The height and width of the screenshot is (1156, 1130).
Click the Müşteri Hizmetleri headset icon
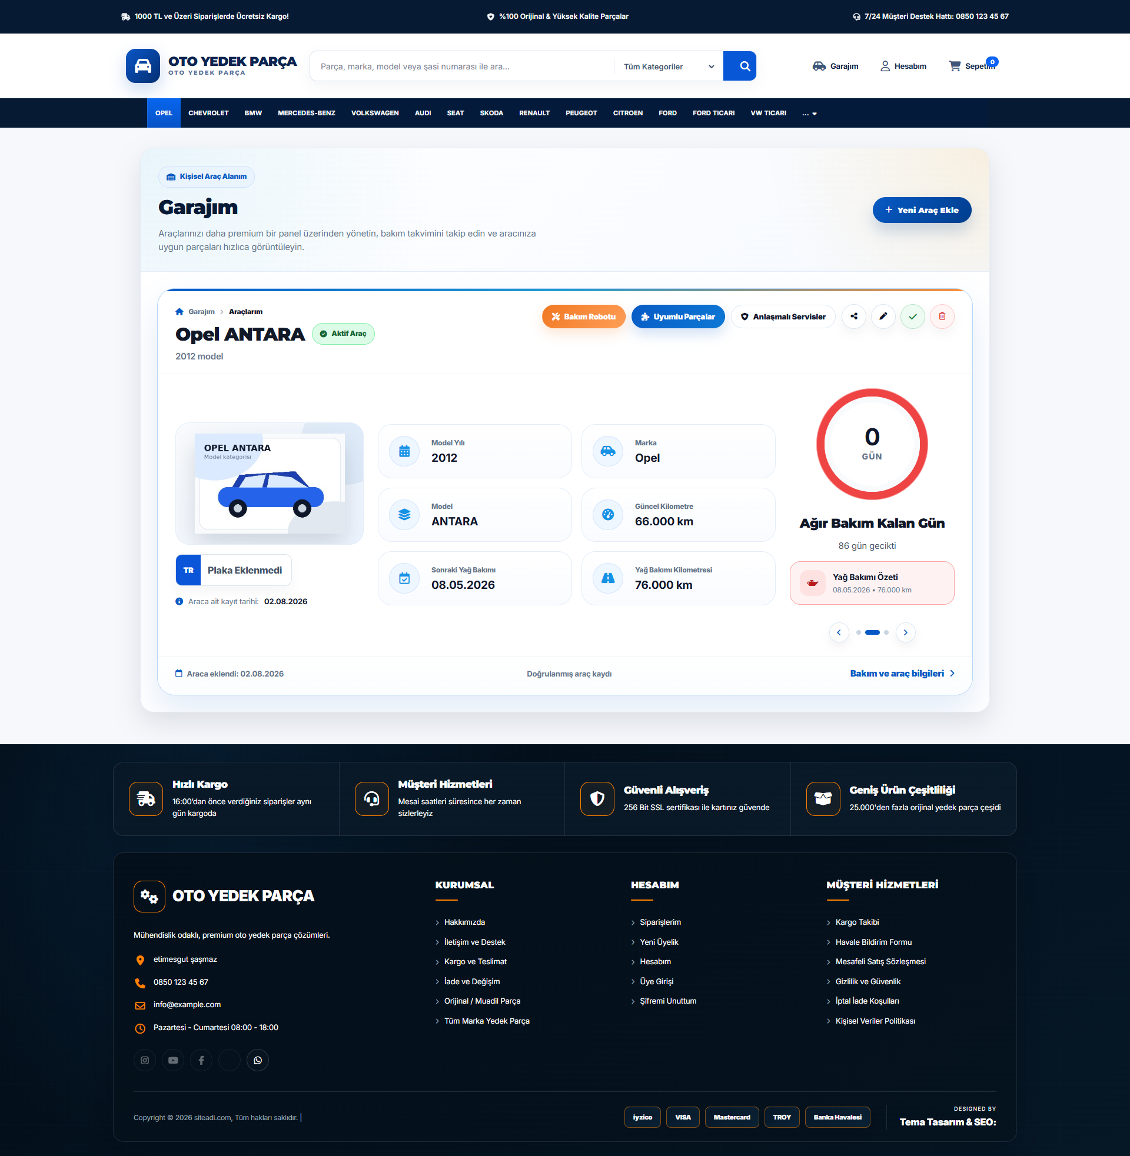[x=371, y=799]
